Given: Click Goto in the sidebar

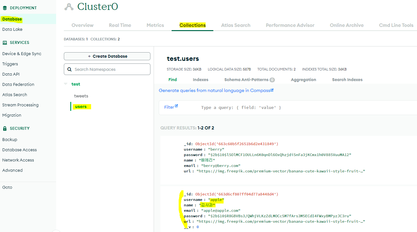Looking at the screenshot, I should (7, 187).
